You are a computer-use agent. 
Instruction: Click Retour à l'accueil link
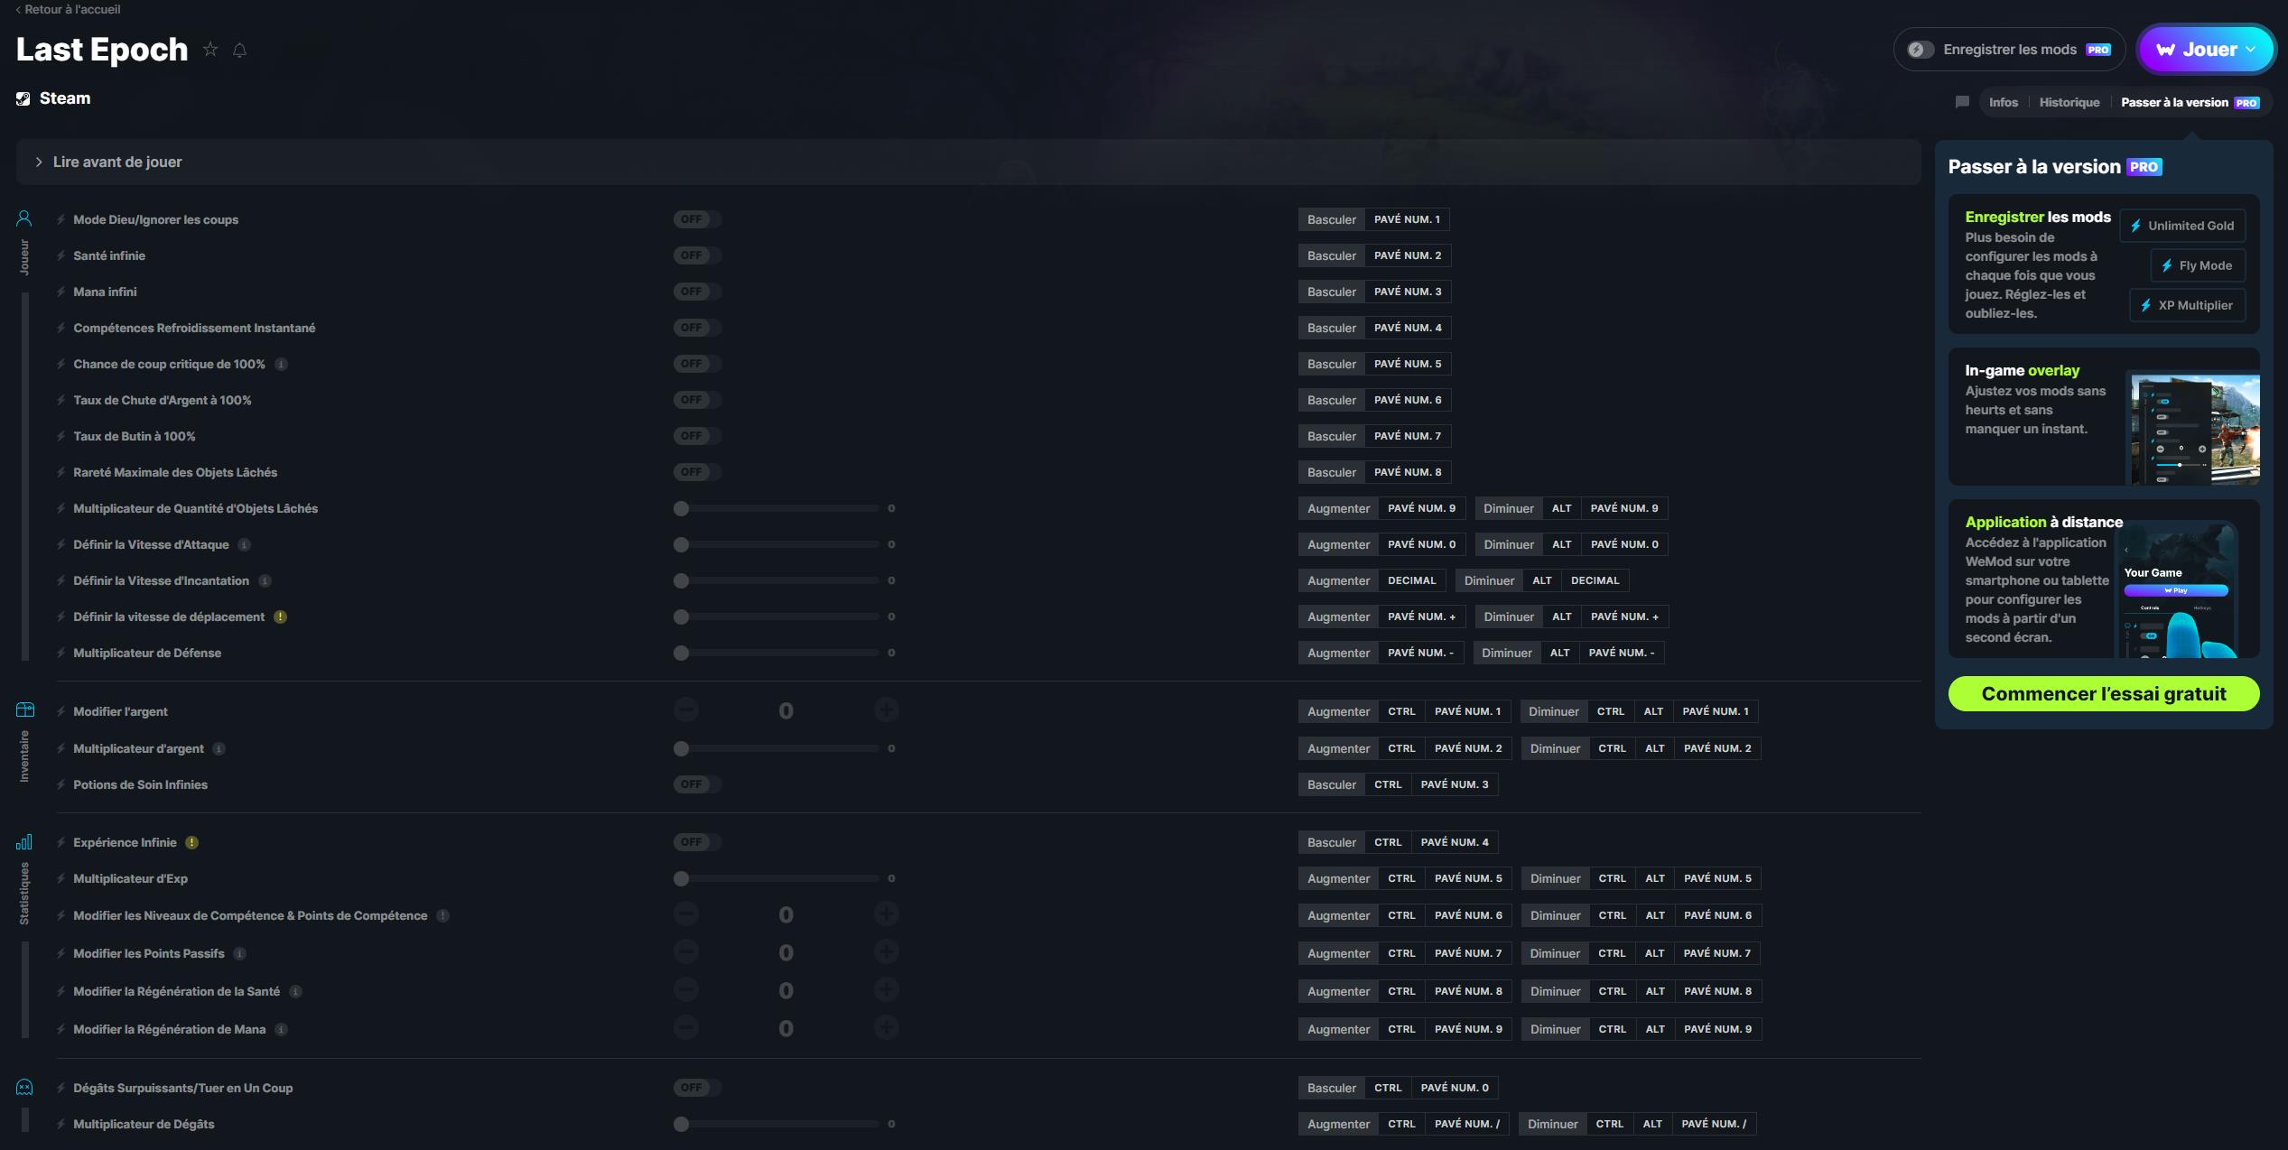pos(68,9)
